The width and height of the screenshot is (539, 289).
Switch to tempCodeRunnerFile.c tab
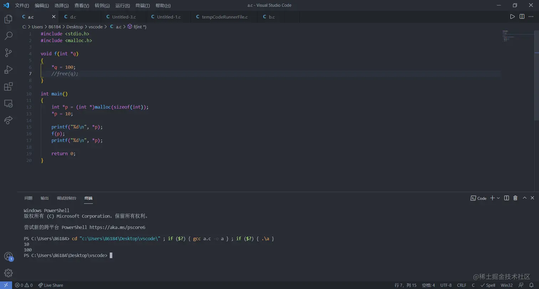pyautogui.click(x=225, y=17)
